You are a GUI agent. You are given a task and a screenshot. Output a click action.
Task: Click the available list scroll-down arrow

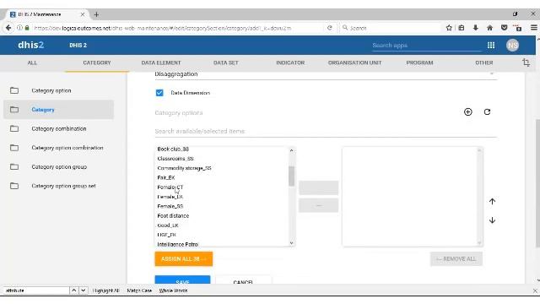click(x=291, y=243)
